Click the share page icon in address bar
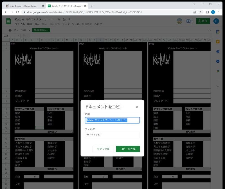Viewport: 225px width, 189px height. [195, 12]
